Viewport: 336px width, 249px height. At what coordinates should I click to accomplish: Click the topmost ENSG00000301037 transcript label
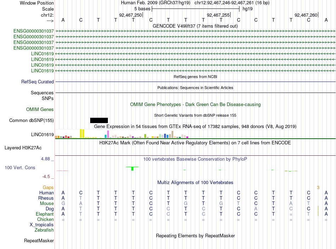click(34, 31)
